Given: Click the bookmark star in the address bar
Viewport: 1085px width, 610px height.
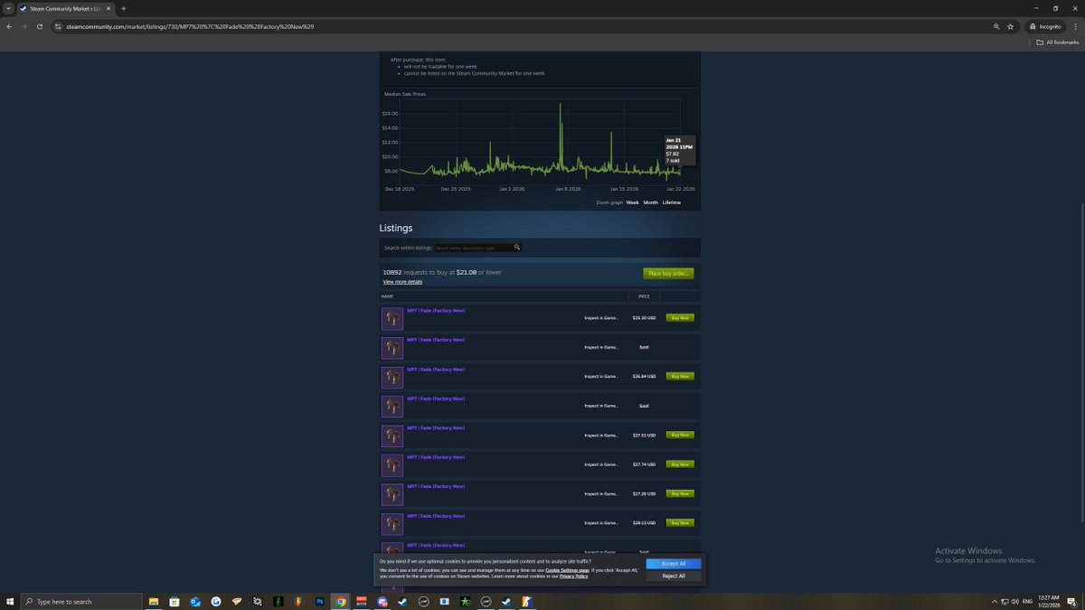Looking at the screenshot, I should [x=1010, y=26].
